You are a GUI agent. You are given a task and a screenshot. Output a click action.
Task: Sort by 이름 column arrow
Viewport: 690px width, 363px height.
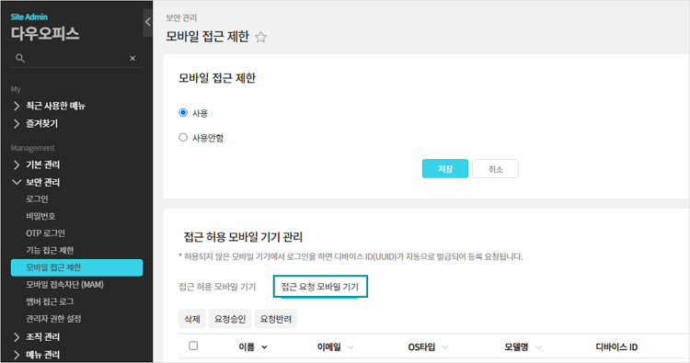pos(264,347)
